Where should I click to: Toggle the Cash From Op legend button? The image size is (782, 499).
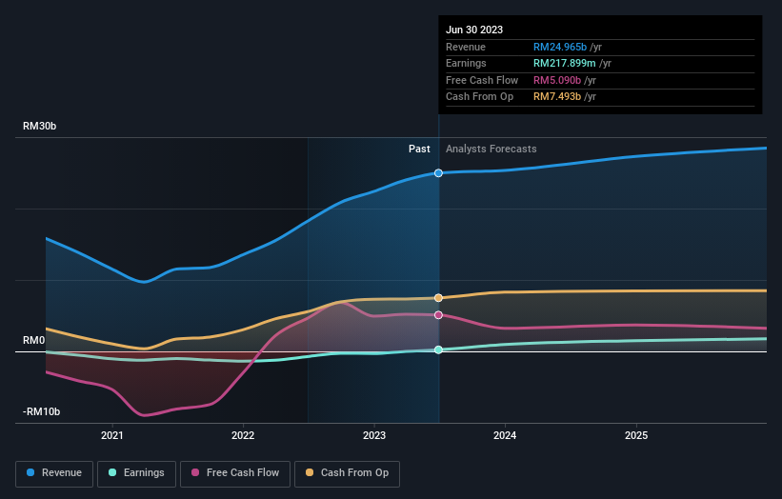click(x=347, y=473)
